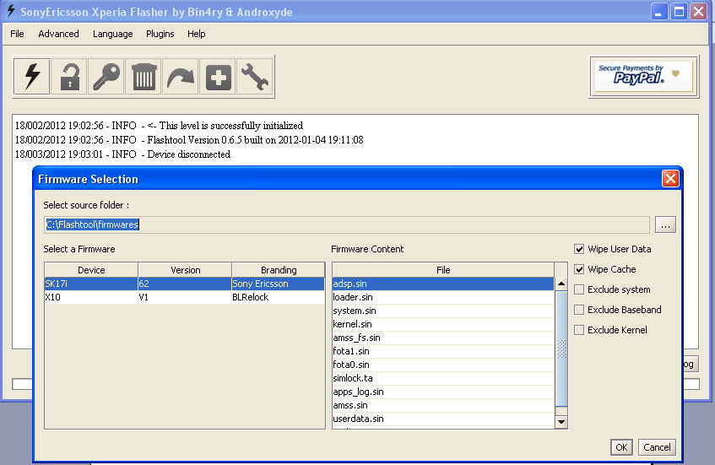
Task: Select the SK17i device cell in firmware row
Action: pos(91,284)
